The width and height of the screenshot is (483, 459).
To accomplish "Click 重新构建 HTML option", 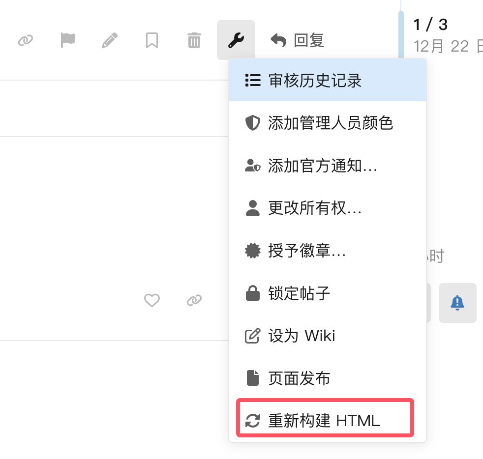I will coord(325,420).
